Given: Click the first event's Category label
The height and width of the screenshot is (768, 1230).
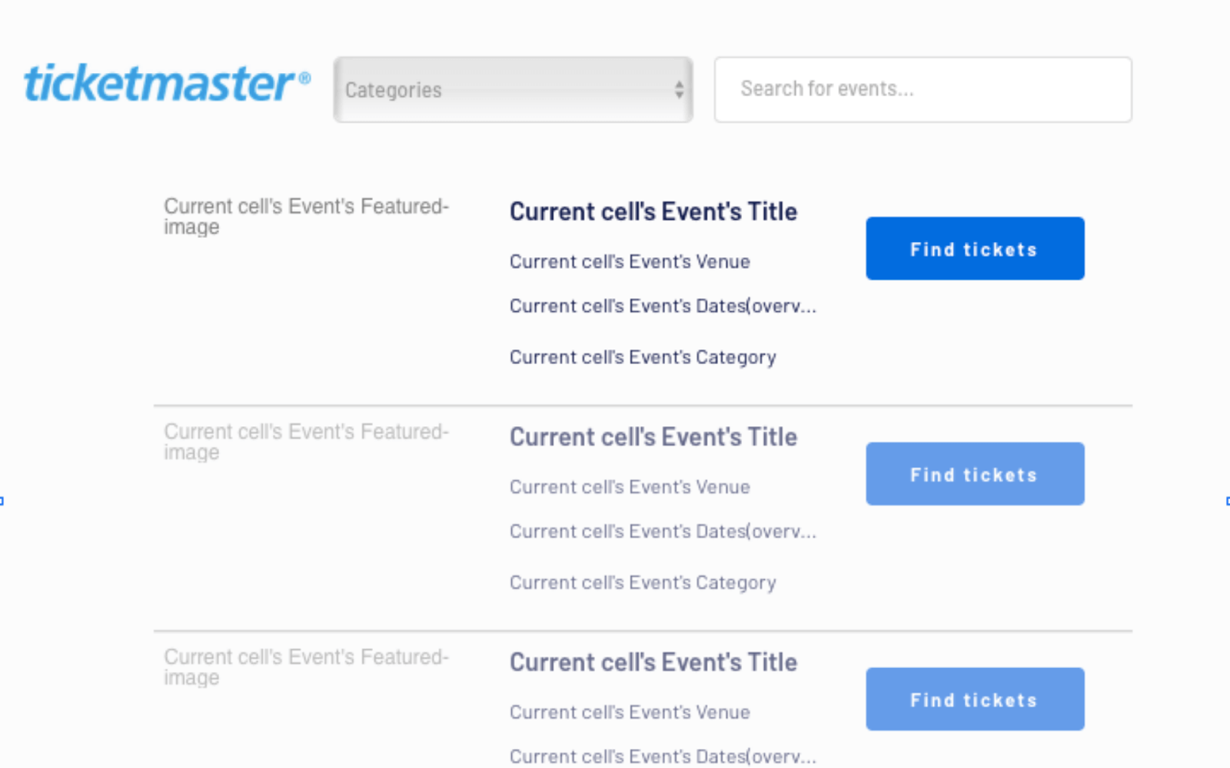Looking at the screenshot, I should [x=642, y=356].
